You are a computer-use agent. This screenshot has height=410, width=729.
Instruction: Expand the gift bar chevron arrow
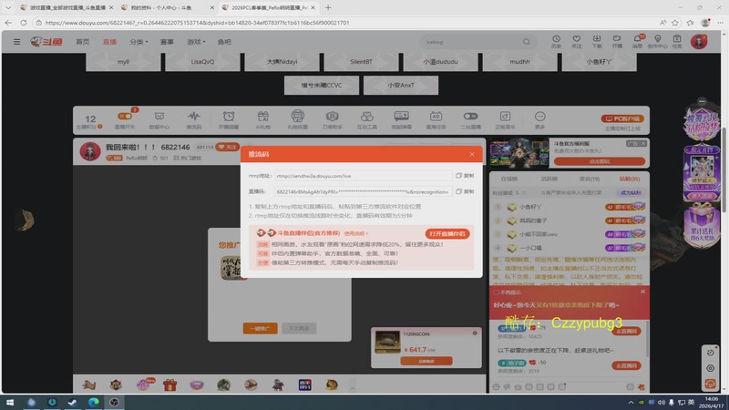click(x=353, y=388)
